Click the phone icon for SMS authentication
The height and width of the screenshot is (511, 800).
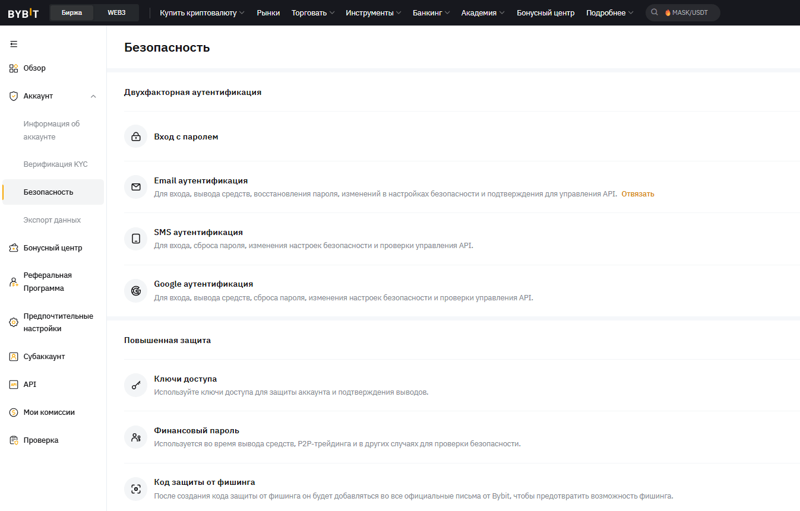point(136,239)
